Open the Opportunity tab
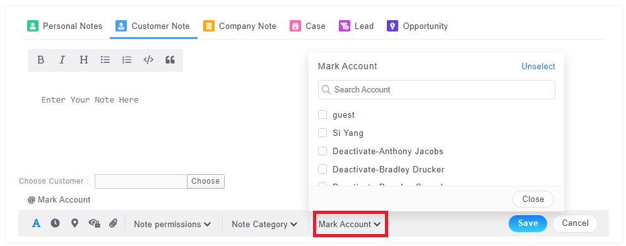This screenshot has height=246, width=626. coord(417,26)
